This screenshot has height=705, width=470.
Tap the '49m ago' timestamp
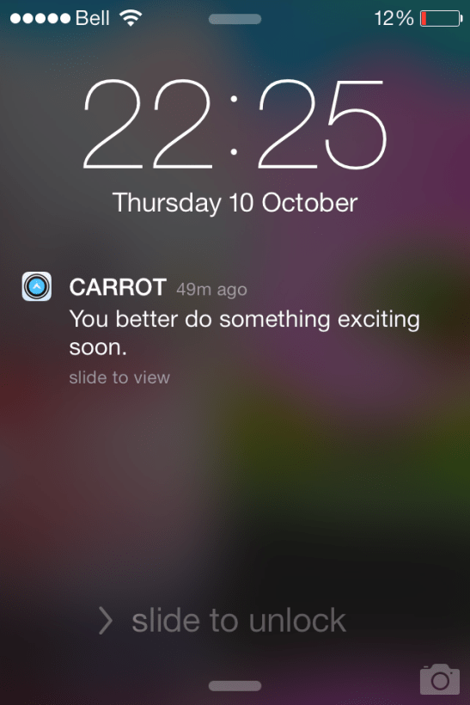pyautogui.click(x=211, y=290)
